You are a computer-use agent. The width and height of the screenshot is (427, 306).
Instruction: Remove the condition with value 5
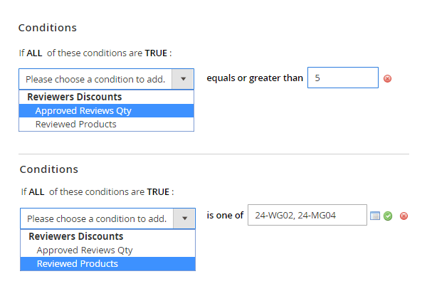click(387, 78)
